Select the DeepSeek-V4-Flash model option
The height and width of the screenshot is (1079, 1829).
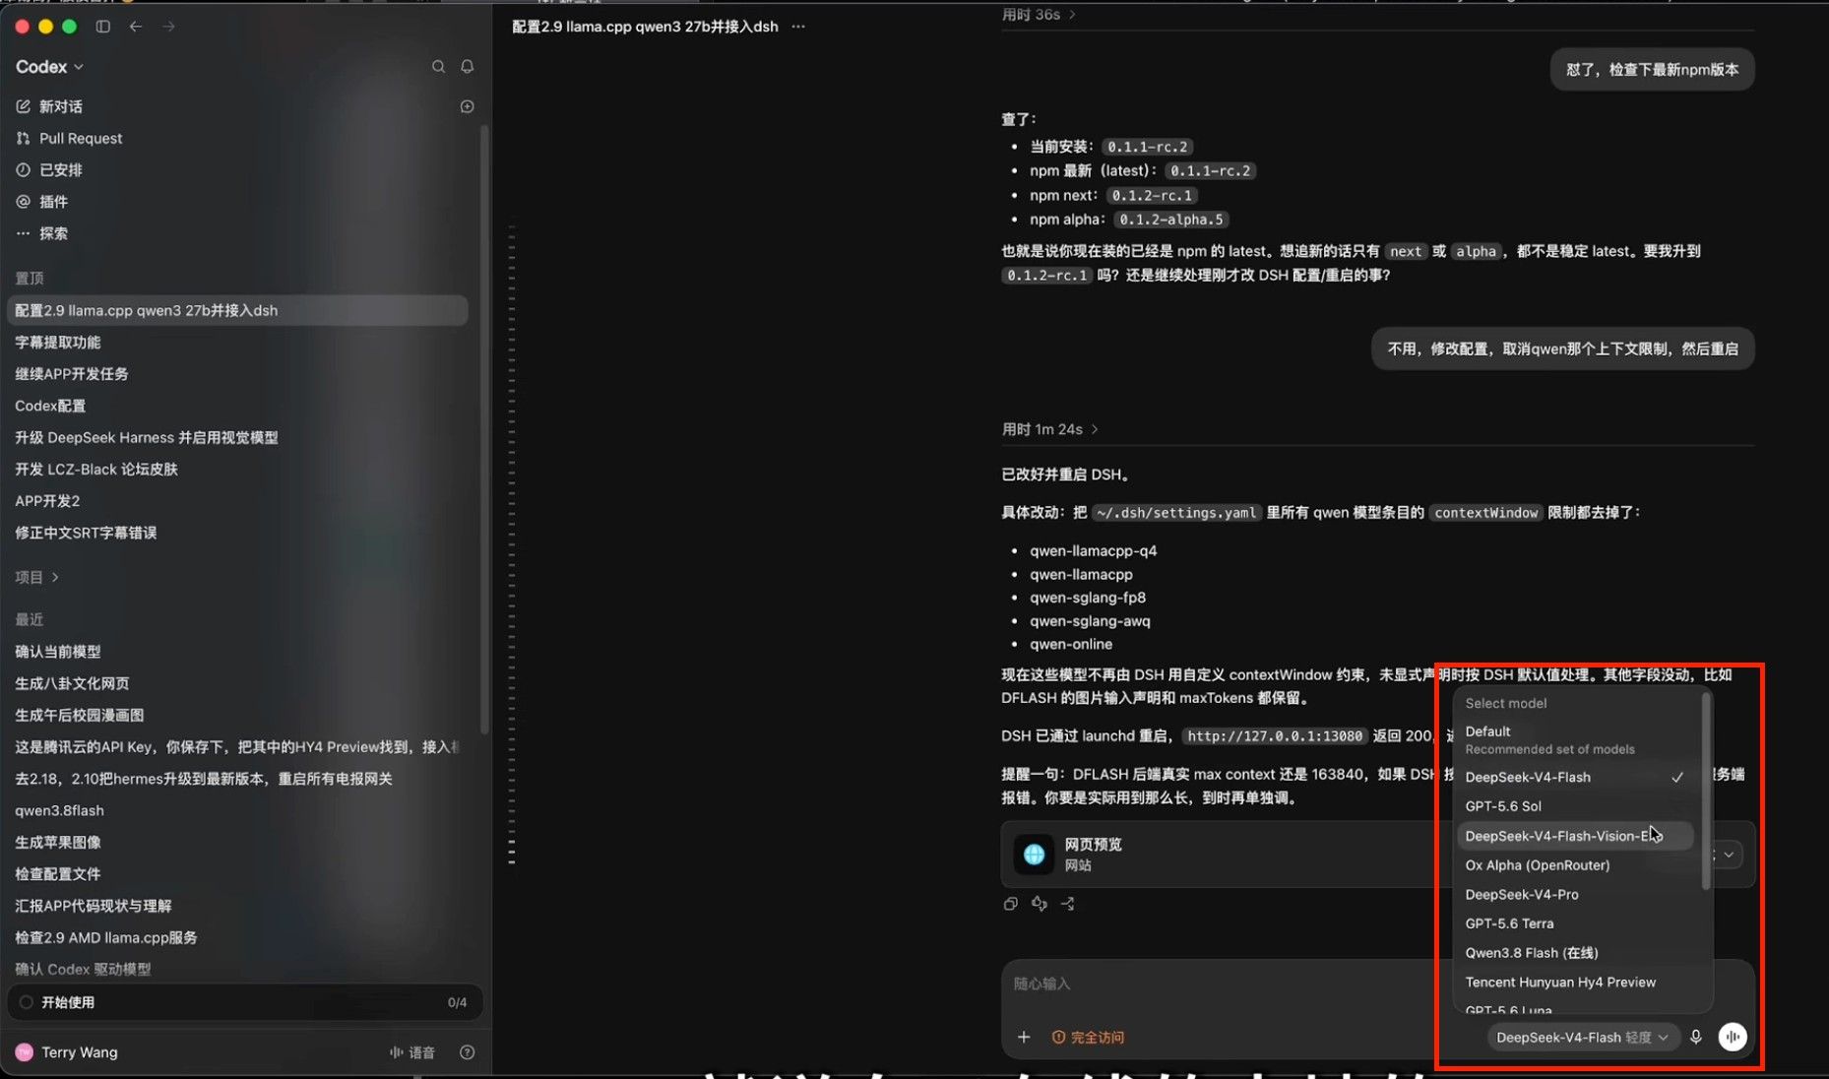(1574, 777)
